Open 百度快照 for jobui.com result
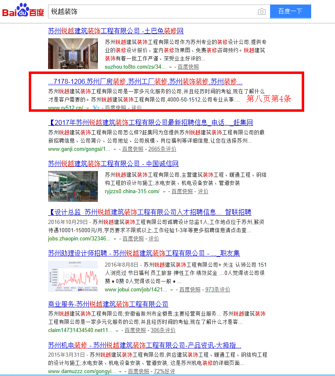Screen dimensions: 335x376 point(190,289)
